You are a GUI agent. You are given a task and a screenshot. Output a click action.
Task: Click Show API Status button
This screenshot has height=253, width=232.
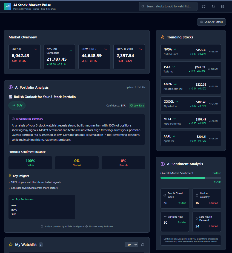(211, 22)
